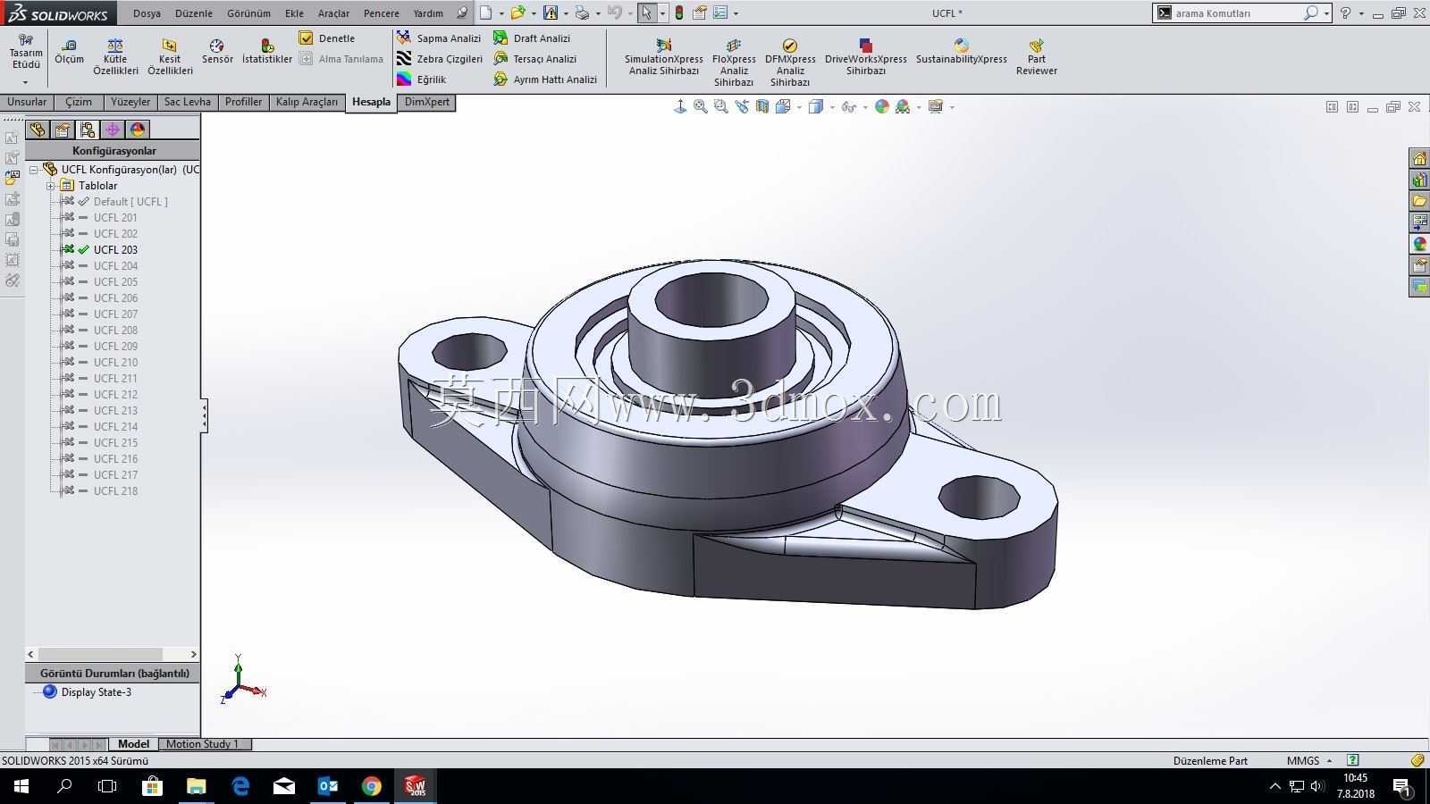Toggle Section View icon
This screenshot has width=1430, height=804.
pos(762,106)
